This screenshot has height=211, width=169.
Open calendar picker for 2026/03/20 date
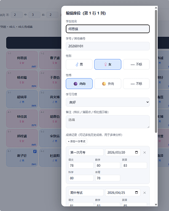coord(137,152)
